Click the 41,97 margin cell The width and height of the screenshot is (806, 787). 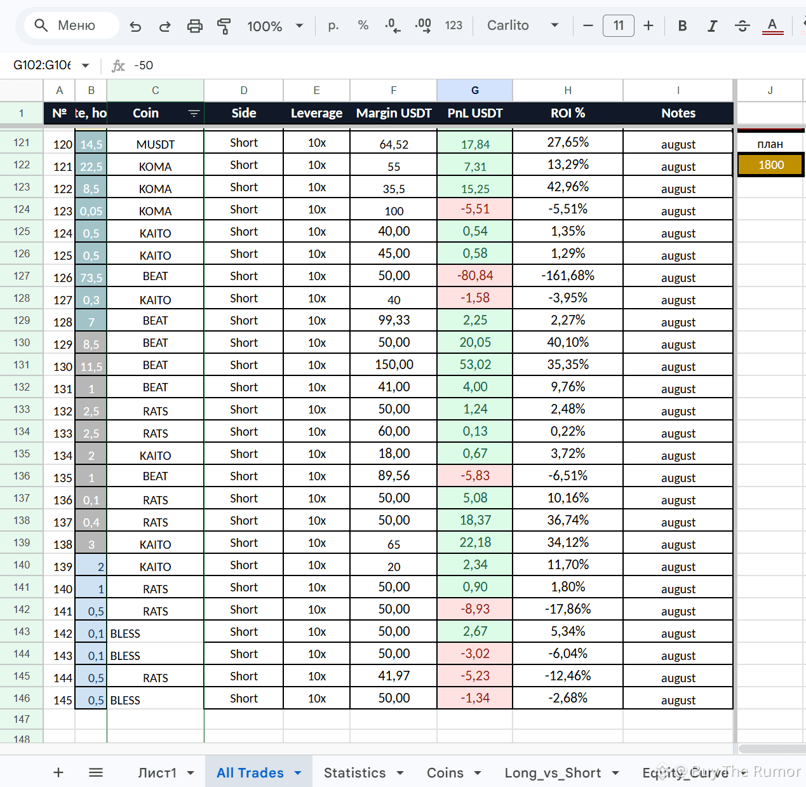coord(394,676)
